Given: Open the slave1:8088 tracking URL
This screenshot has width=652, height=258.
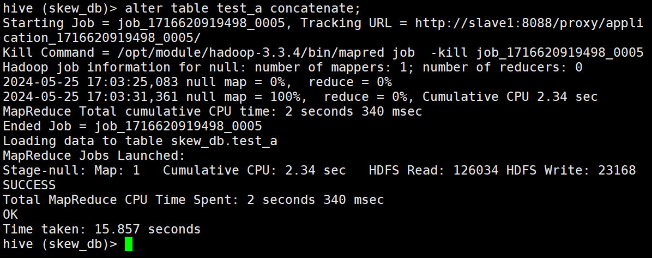Looking at the screenshot, I should [x=533, y=23].
